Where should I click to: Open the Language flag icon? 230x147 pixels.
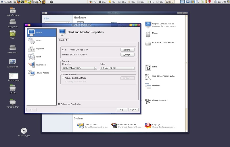point(148,125)
